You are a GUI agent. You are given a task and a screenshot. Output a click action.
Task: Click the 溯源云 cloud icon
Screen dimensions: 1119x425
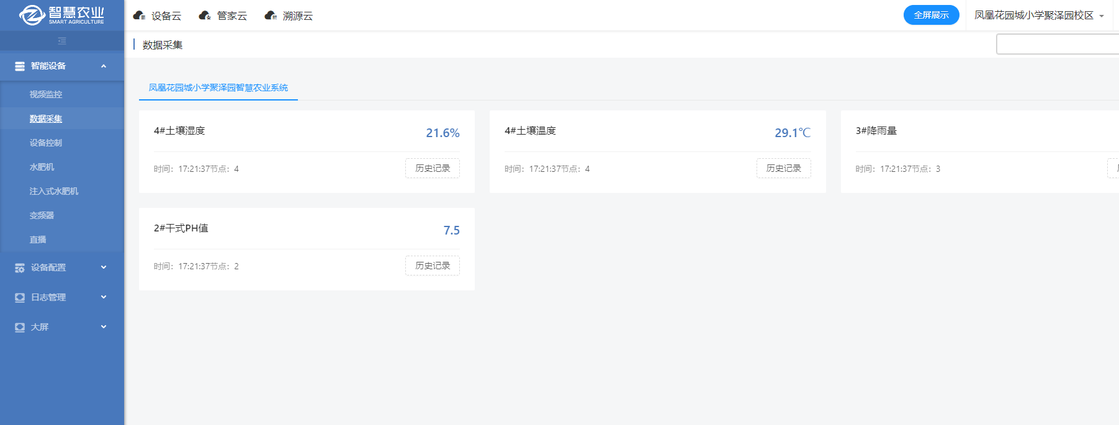271,16
